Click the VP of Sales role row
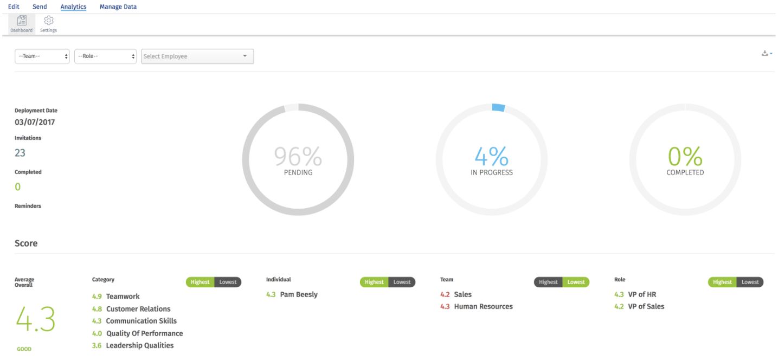Image resolution: width=778 pixels, height=361 pixels. 639,306
